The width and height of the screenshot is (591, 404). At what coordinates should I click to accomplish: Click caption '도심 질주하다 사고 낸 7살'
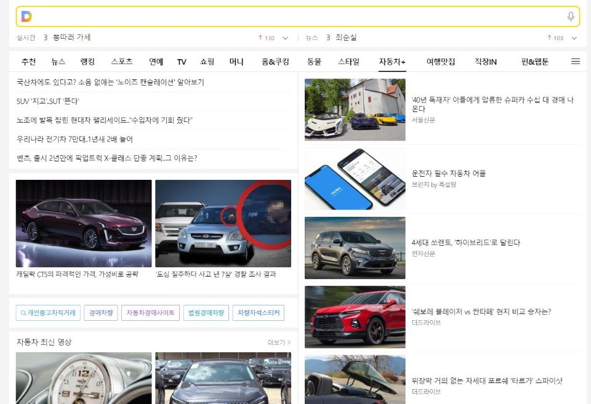click(x=215, y=274)
